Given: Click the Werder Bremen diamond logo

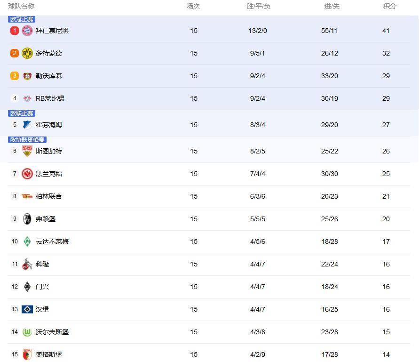Looking at the screenshot, I should [x=27, y=241].
